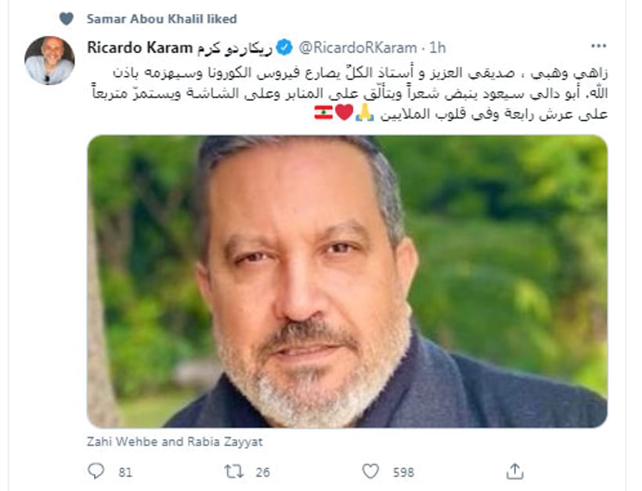The height and width of the screenshot is (491, 642).
Task: Click the reply speech bubble icon
Action: click(x=96, y=471)
